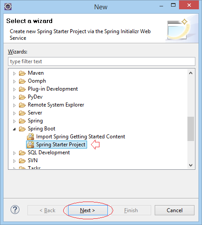Image resolution: width=202 pixels, height=225 pixels.
Task: Expand the SQL Development category
Action: 14,153
